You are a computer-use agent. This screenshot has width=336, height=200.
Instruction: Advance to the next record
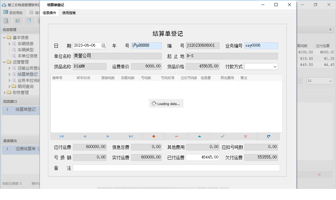107,136
